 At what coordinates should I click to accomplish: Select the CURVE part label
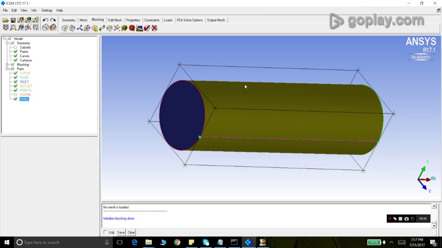tap(25, 73)
